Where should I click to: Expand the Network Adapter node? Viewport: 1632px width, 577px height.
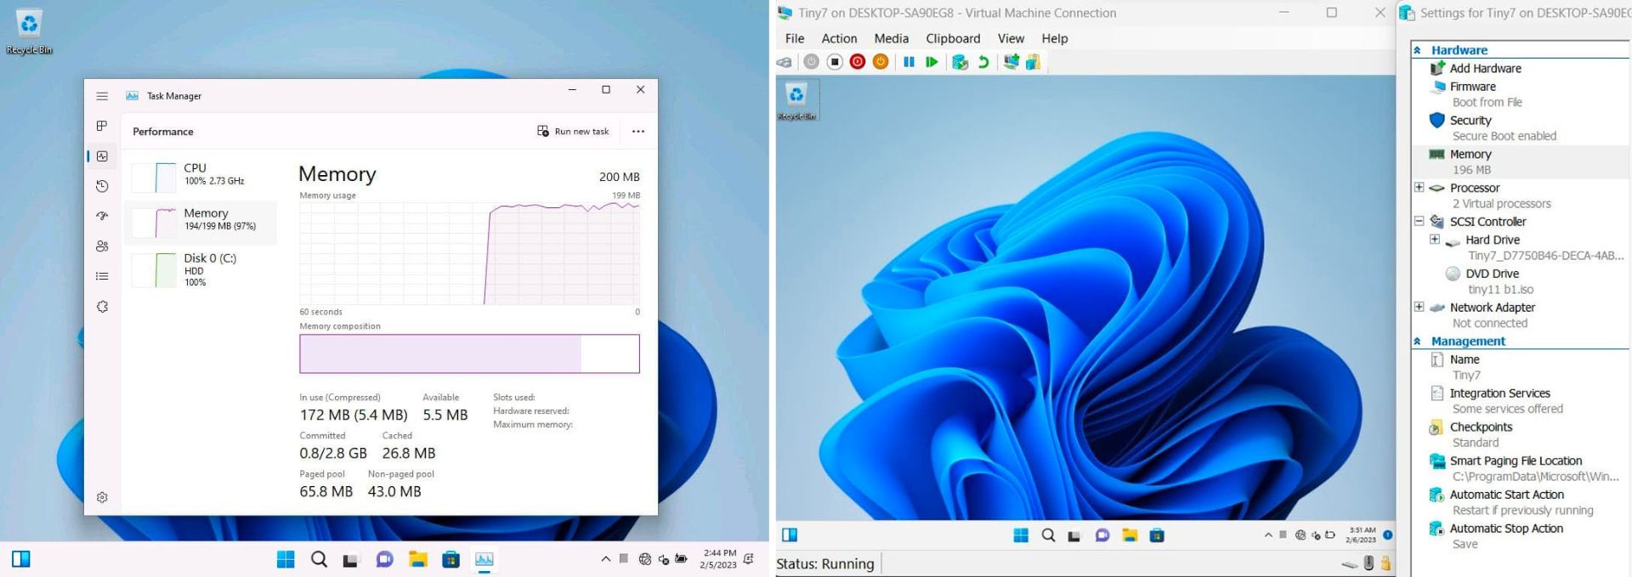[1419, 307]
